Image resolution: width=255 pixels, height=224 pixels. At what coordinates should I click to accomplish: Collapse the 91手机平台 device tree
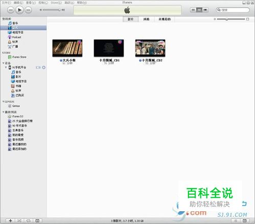pyautogui.click(x=6, y=67)
